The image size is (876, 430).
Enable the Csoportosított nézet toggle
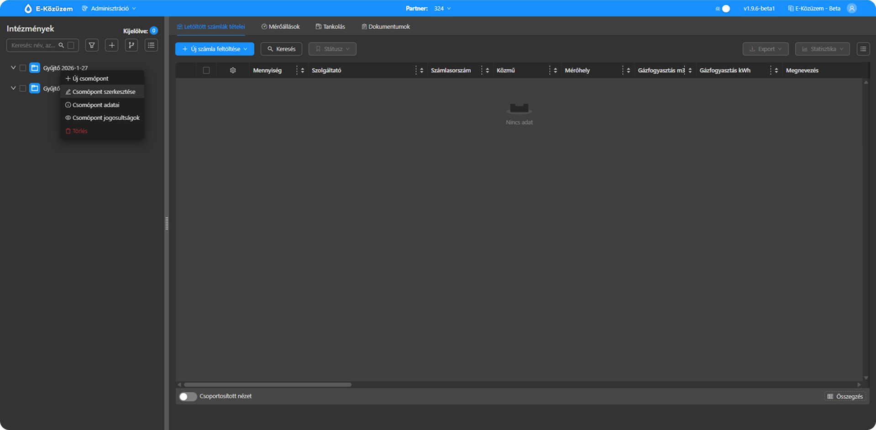[188, 396]
